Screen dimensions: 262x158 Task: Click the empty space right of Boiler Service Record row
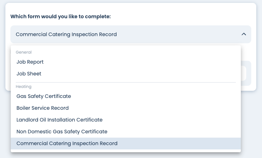(x=161, y=108)
